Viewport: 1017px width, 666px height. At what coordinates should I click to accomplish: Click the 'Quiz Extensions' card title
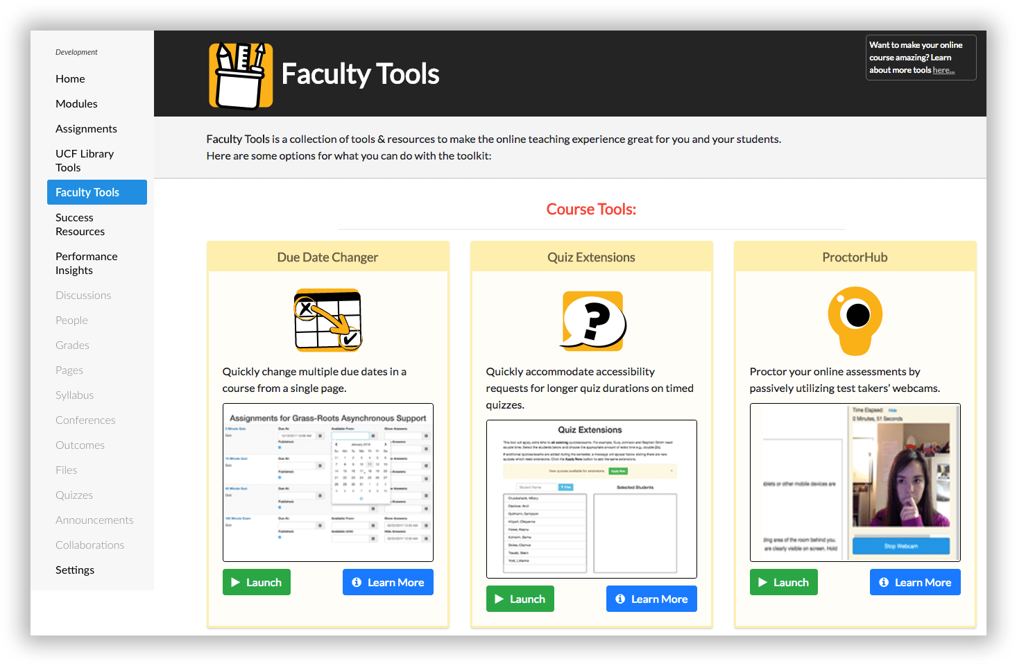(591, 257)
